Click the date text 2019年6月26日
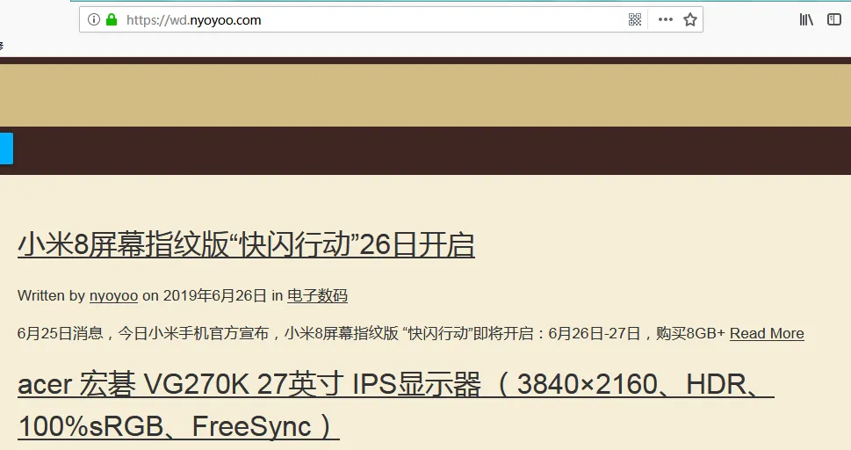This screenshot has width=851, height=450. 214,295
